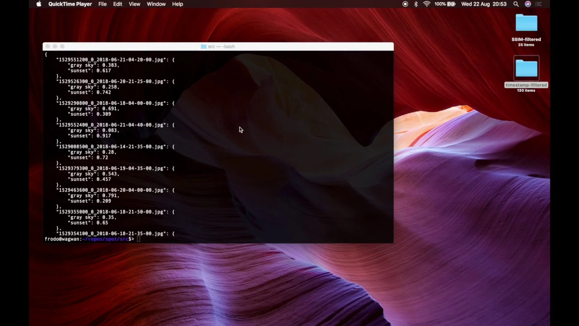Open the Apple menu

(x=39, y=4)
